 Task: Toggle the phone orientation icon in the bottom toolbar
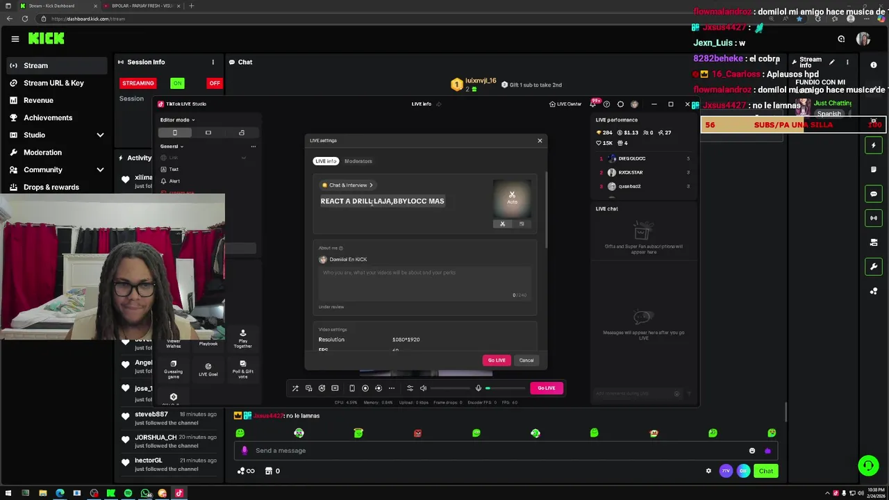click(351, 388)
